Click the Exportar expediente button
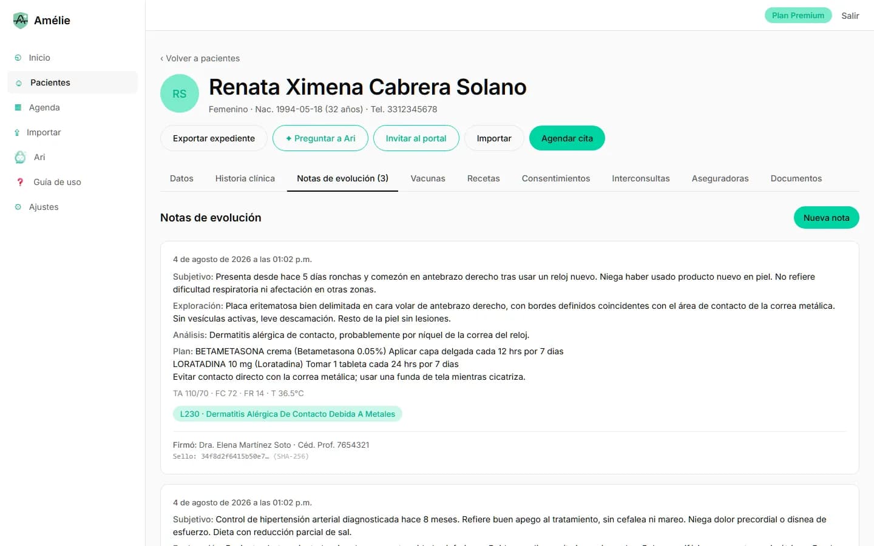This screenshot has height=546, width=874. pos(214,138)
